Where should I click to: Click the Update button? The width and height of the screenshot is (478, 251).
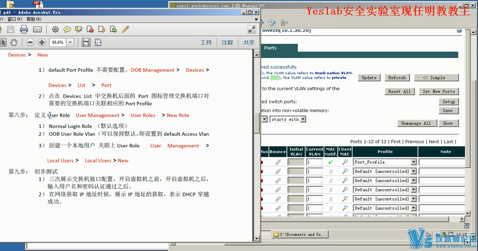click(x=369, y=78)
